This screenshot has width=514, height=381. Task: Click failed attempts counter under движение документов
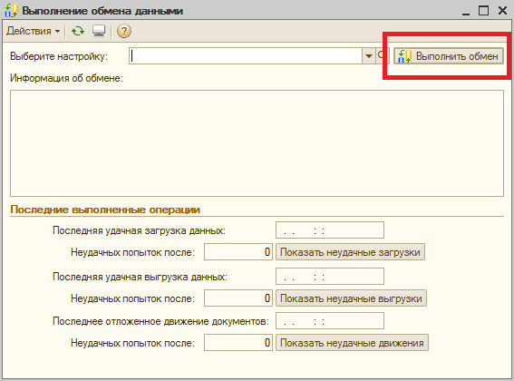238,343
